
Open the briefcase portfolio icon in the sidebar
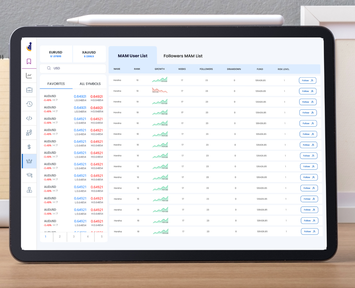29,90
